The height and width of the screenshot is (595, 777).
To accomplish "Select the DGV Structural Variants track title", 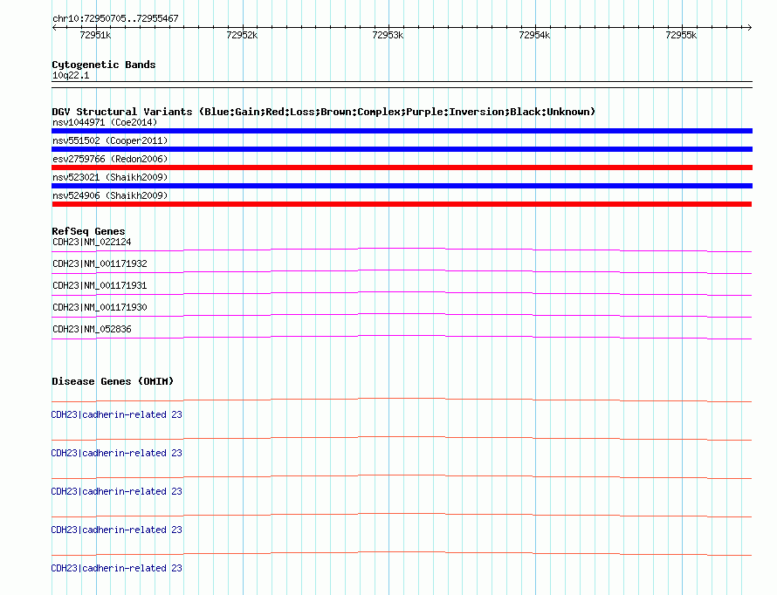I will click(x=324, y=112).
